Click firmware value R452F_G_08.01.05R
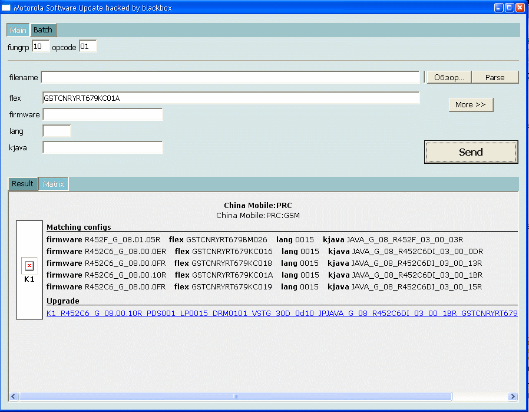This screenshot has width=529, height=412. 123,239
